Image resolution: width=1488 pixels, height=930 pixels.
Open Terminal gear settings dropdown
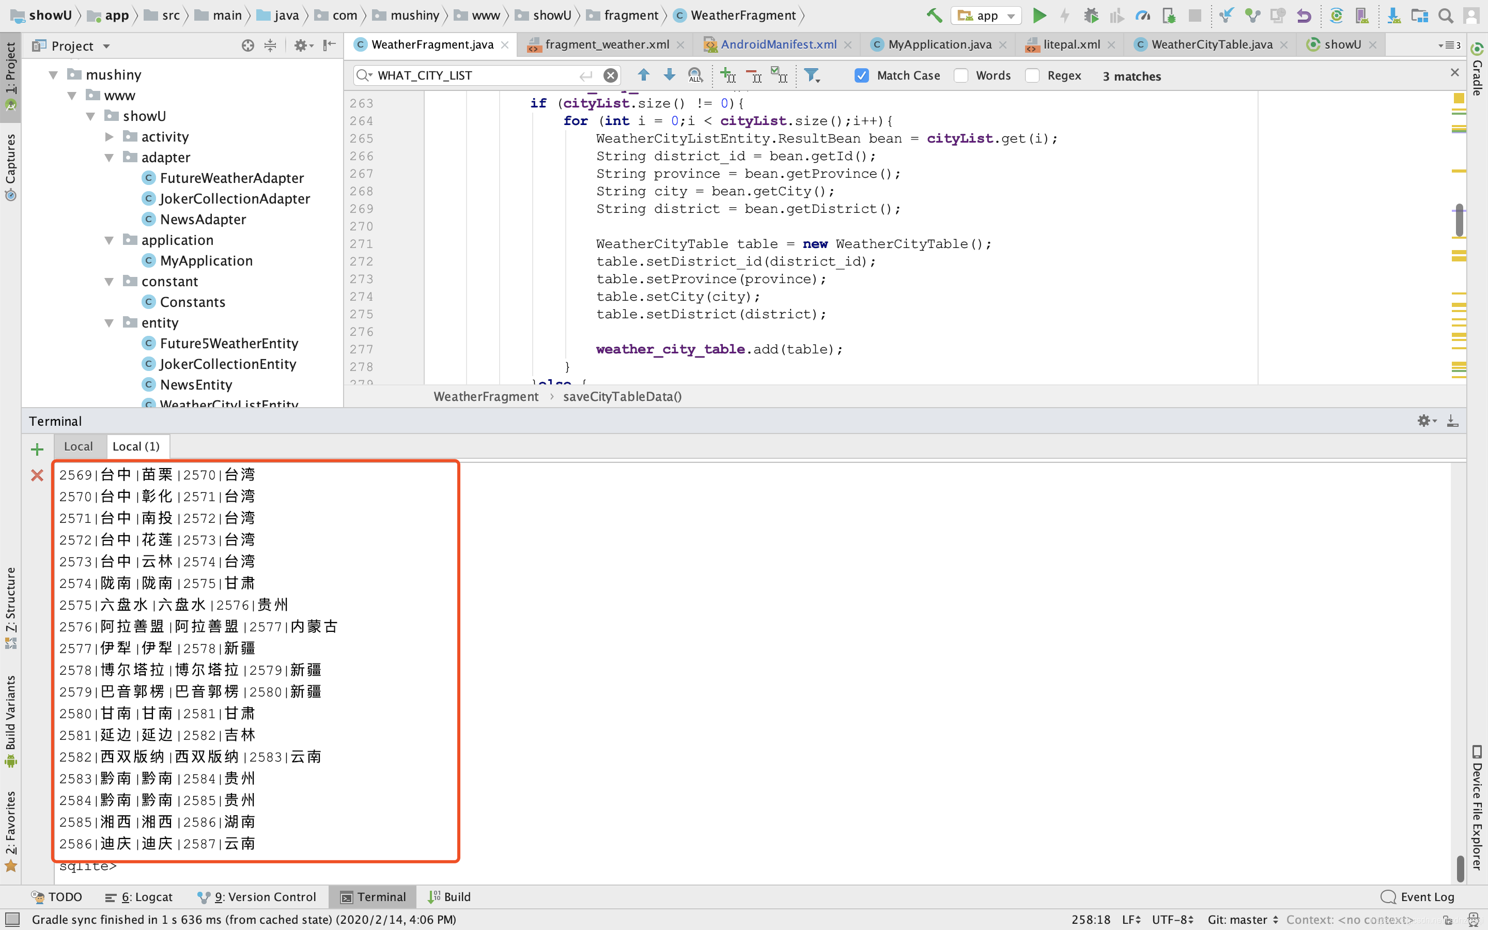click(x=1427, y=421)
